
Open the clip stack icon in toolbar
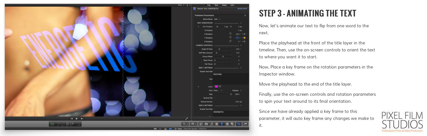(x=201, y=124)
